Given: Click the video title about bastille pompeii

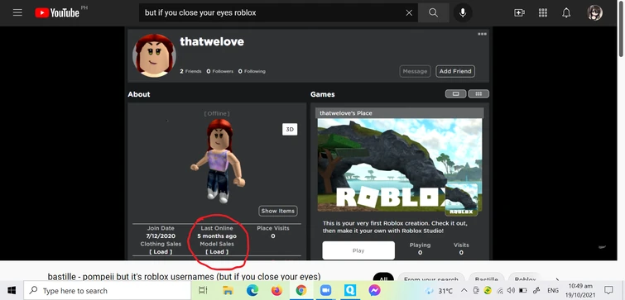Looking at the screenshot, I should click(x=184, y=277).
